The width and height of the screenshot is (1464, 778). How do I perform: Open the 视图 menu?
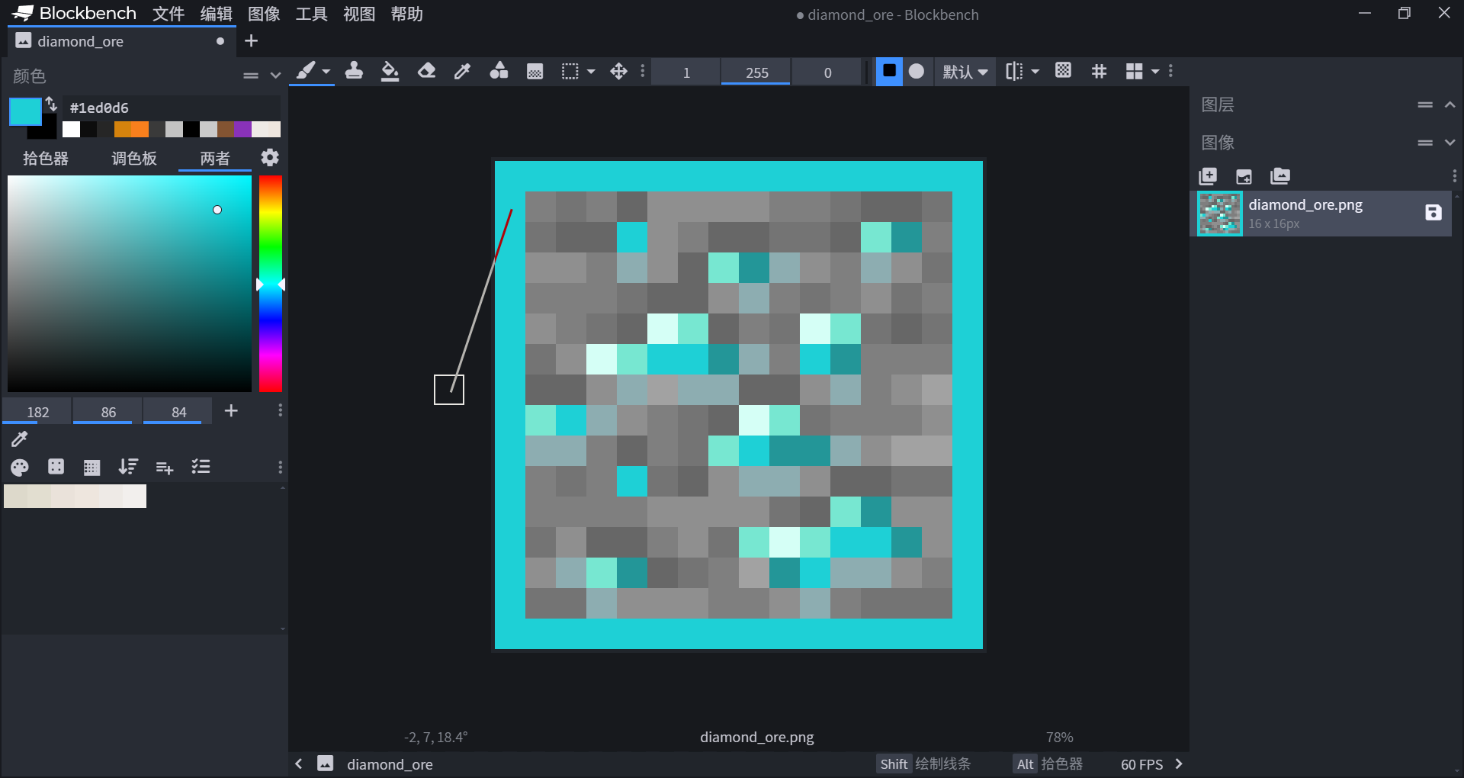pyautogui.click(x=359, y=14)
